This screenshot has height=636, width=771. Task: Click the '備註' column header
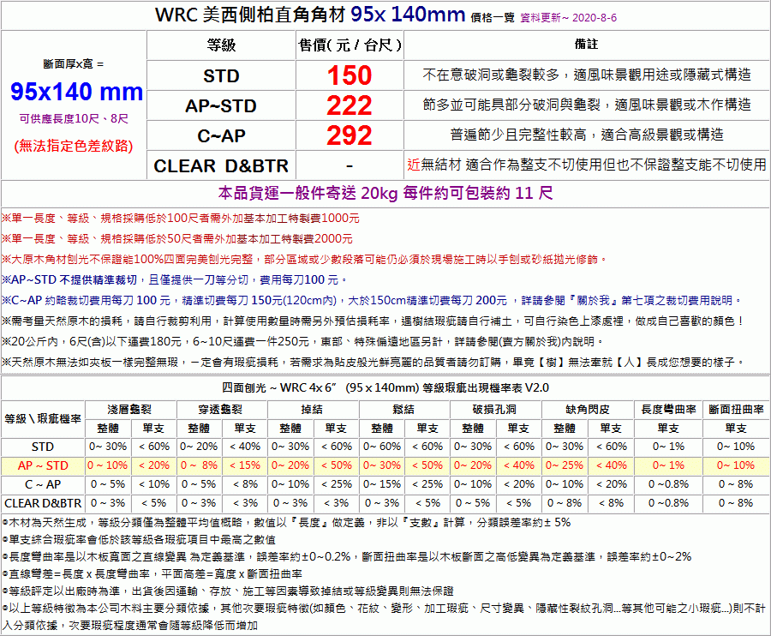coord(587,45)
